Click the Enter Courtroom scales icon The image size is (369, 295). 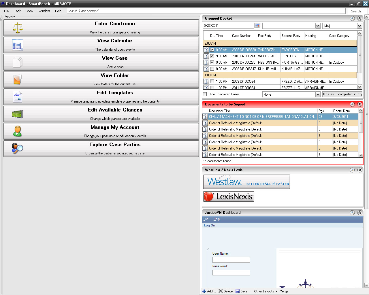[18, 28]
